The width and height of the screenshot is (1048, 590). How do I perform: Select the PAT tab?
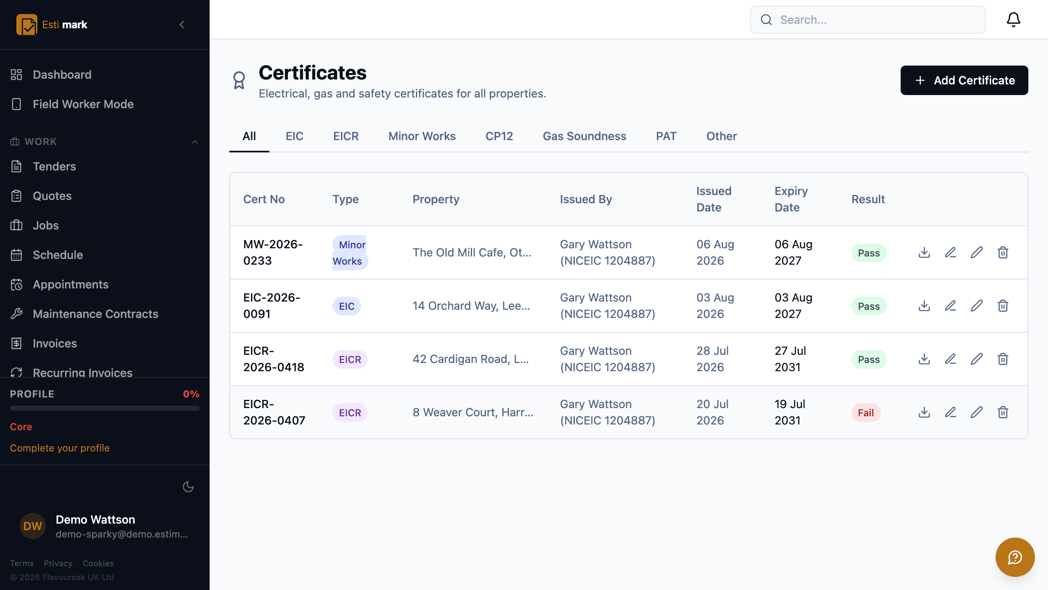(666, 136)
